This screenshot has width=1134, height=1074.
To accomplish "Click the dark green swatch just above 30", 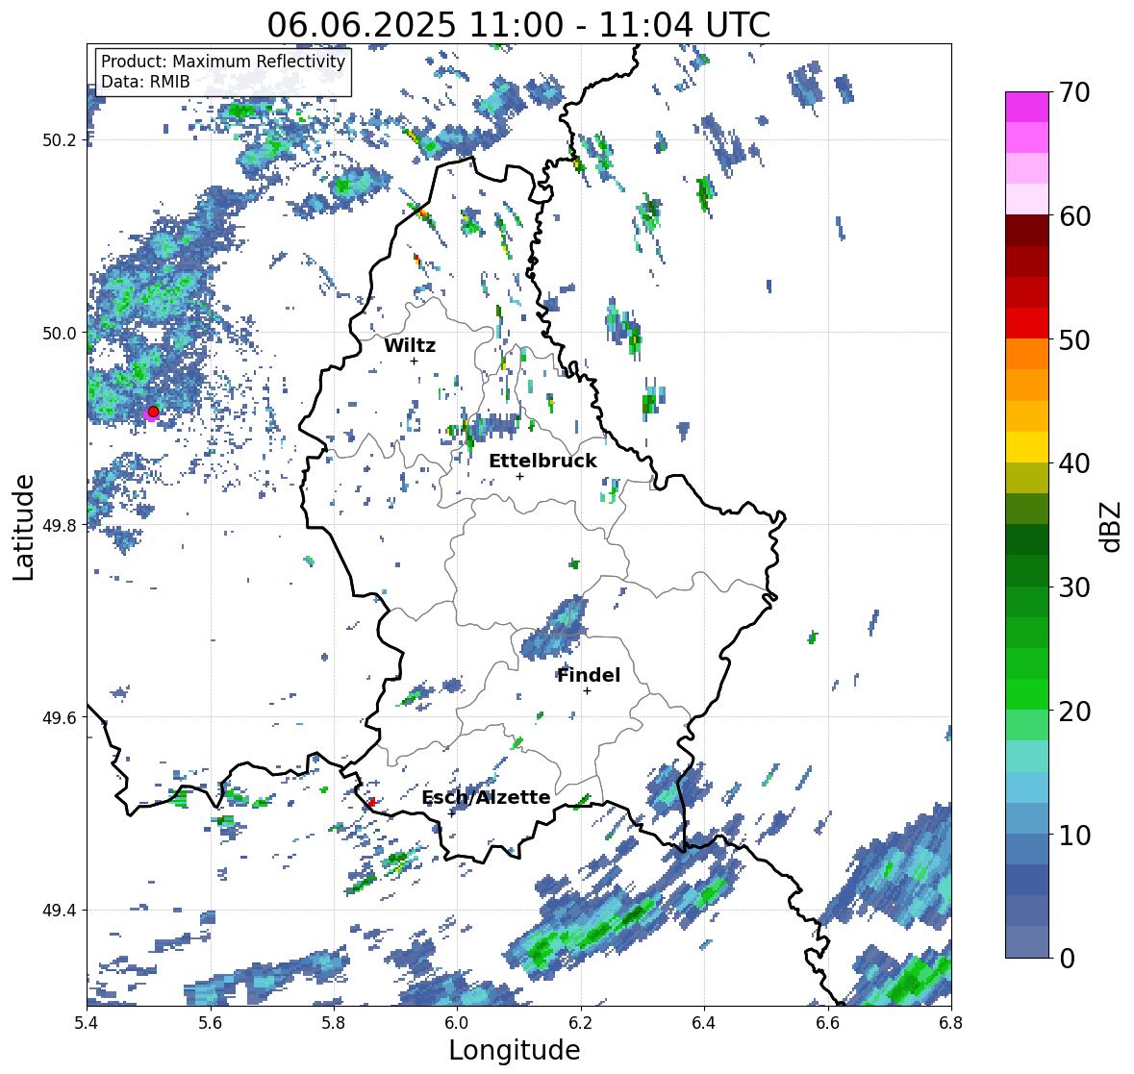I will (x=1027, y=570).
